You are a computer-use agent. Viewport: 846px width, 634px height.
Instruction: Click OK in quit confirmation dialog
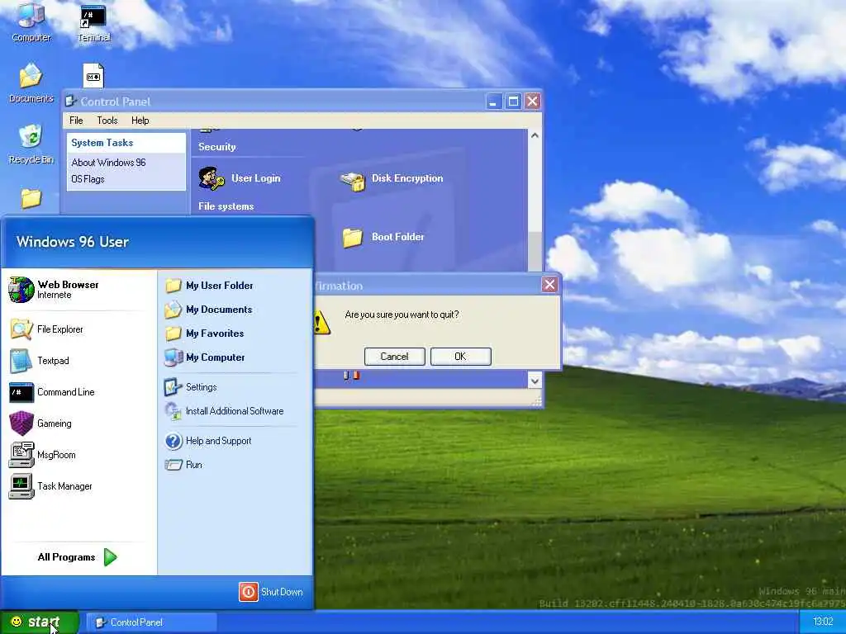point(460,357)
